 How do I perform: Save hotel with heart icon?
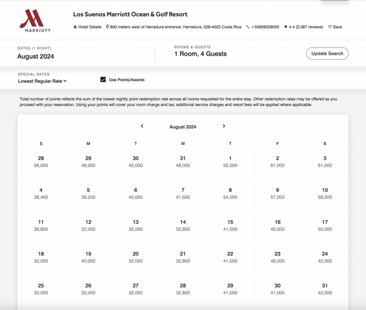click(335, 27)
